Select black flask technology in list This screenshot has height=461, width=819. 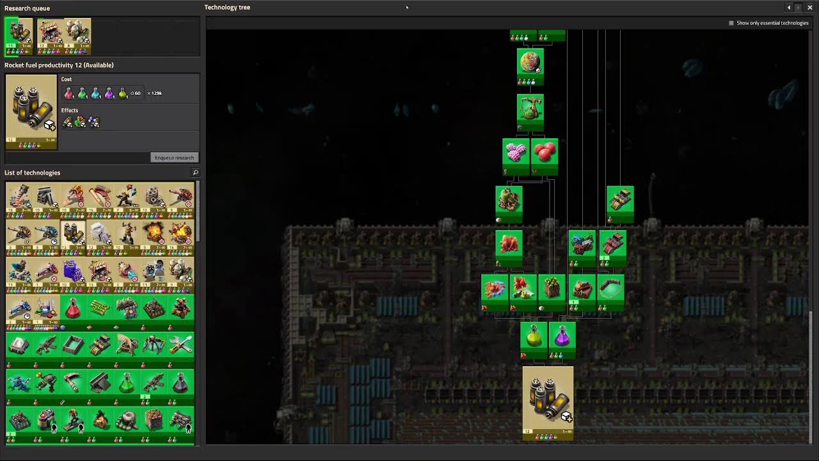(180, 387)
